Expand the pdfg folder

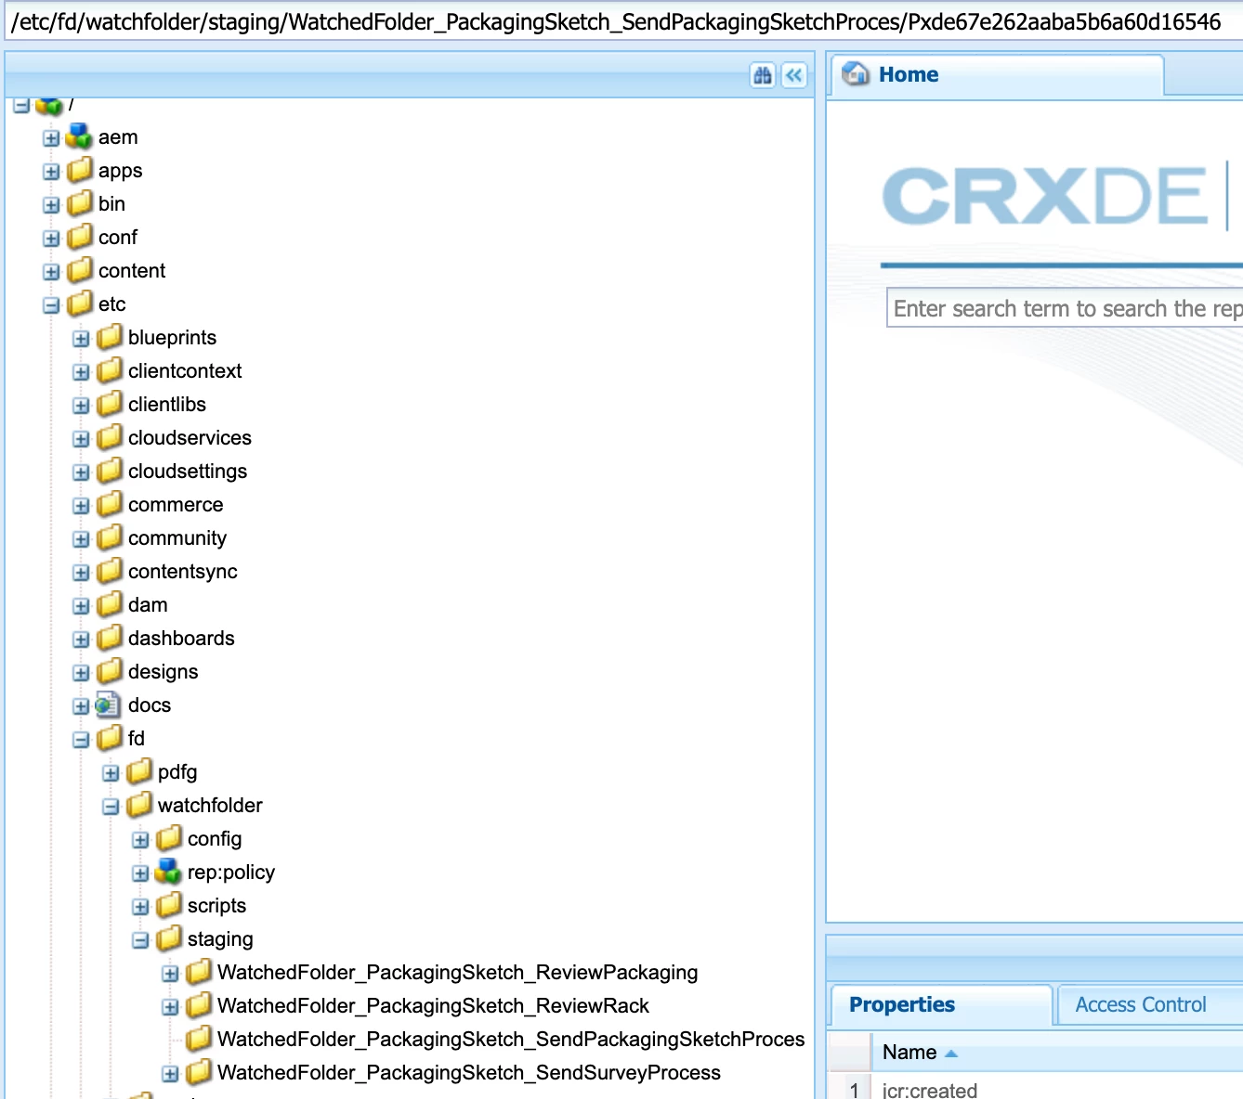[x=111, y=773]
